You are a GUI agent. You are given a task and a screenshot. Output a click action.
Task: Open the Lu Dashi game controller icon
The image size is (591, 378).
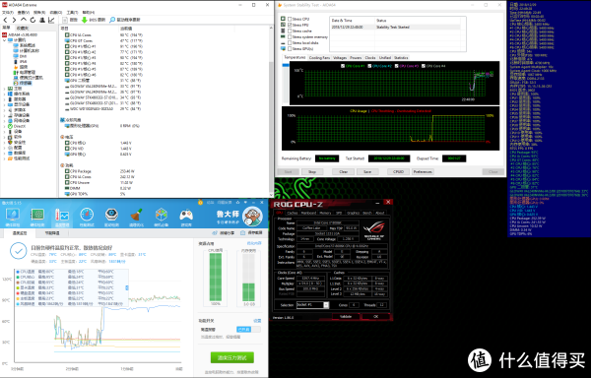point(186,215)
